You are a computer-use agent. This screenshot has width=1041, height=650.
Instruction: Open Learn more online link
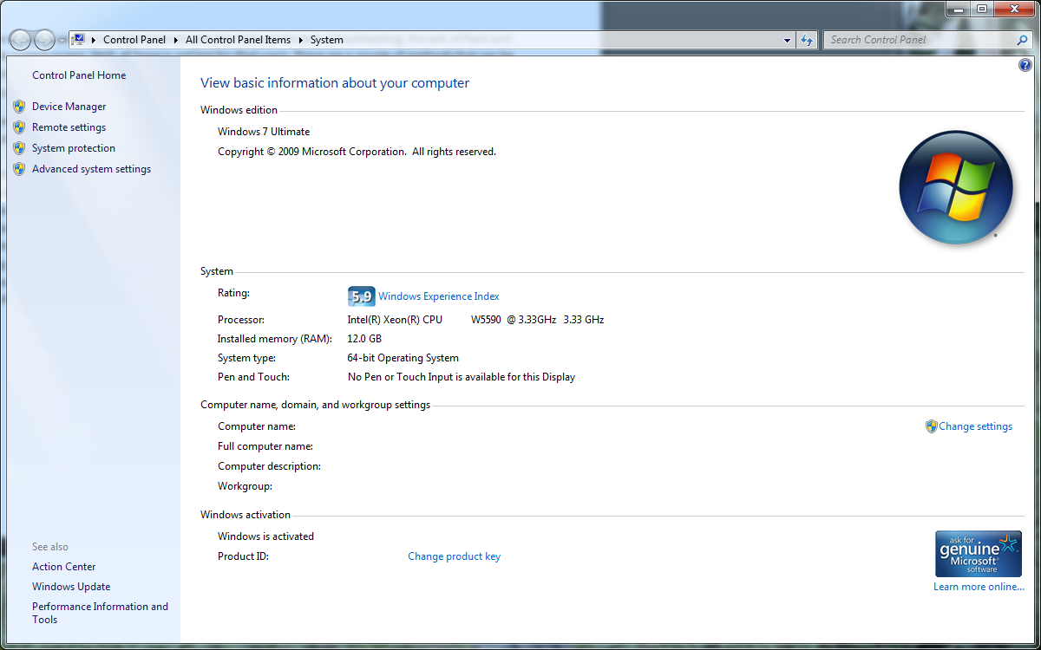point(979,587)
